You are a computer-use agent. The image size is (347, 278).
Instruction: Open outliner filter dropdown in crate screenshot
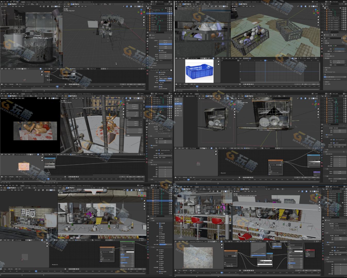pos(342,4)
